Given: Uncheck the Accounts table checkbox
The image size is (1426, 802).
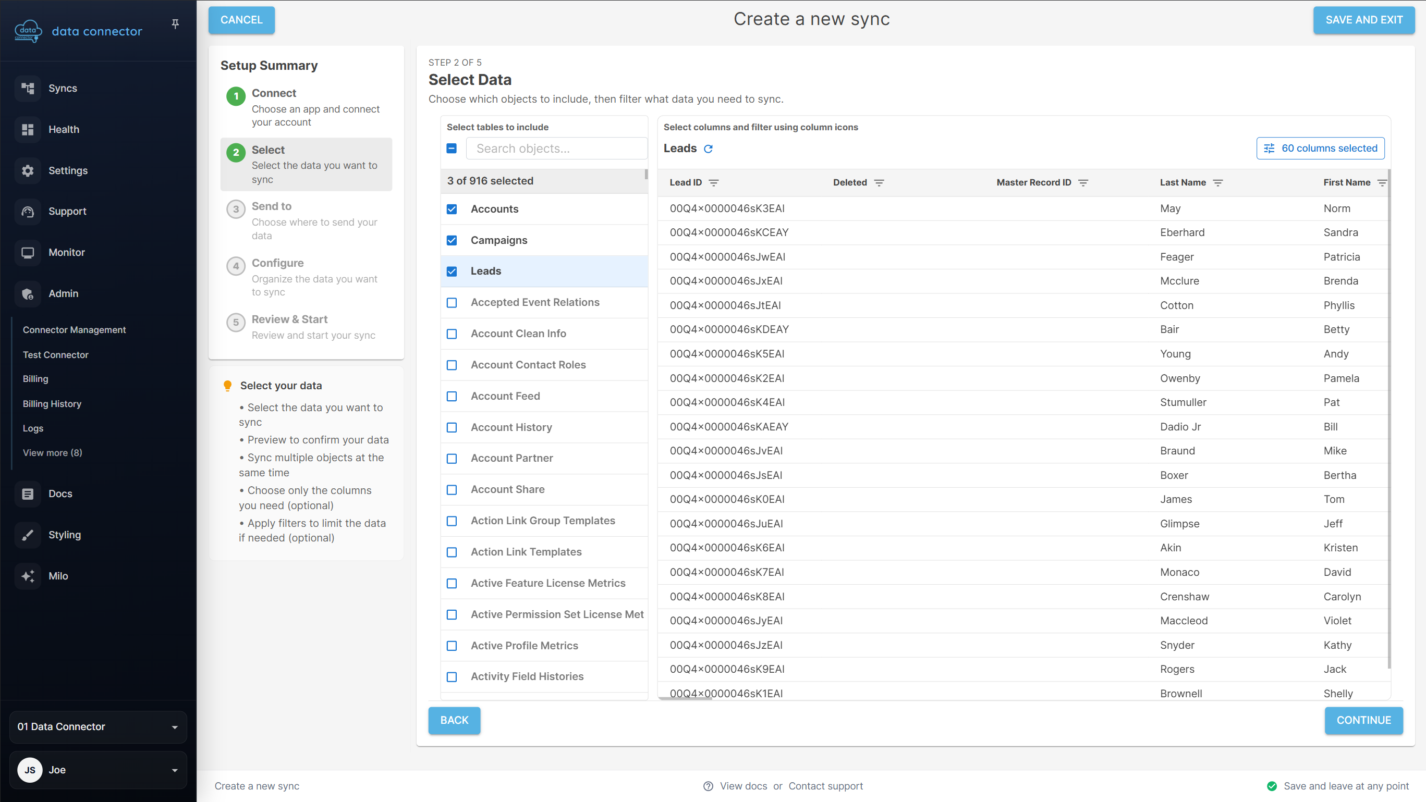Looking at the screenshot, I should point(452,209).
